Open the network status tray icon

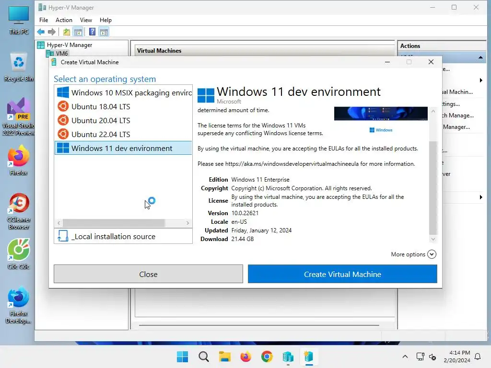point(420,356)
